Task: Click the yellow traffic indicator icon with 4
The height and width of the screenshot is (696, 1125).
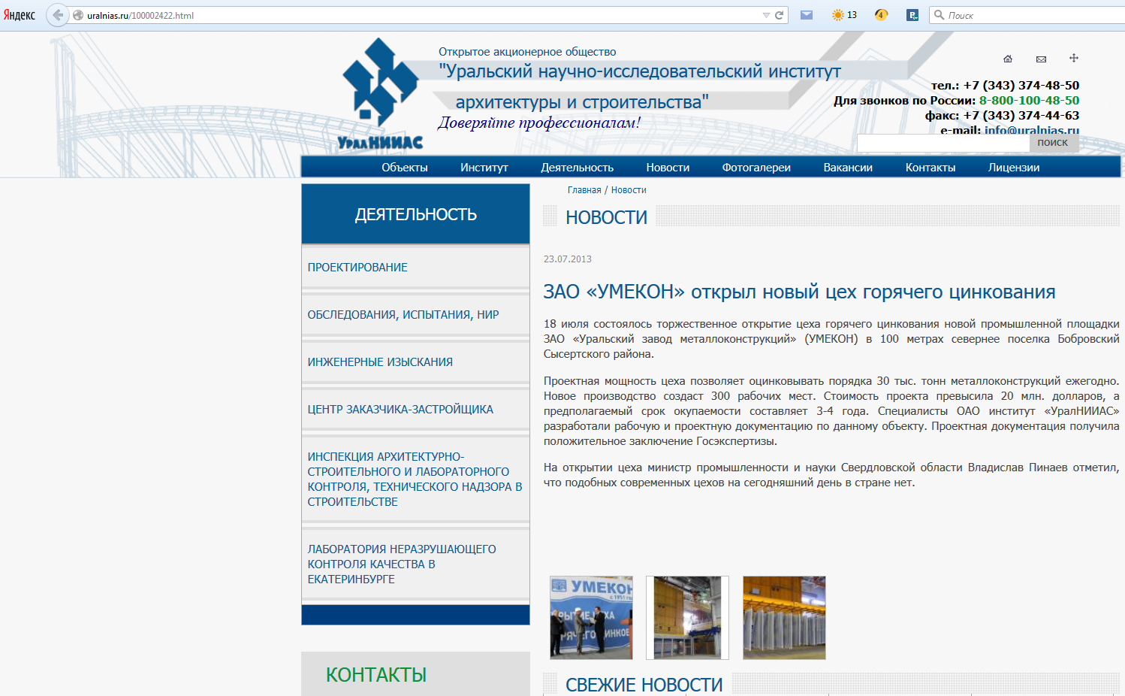Action: point(881,15)
